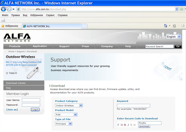This screenshot has width=186, height=132.
Task: Click the Support breadcrumb link
Action: pos(21,51)
